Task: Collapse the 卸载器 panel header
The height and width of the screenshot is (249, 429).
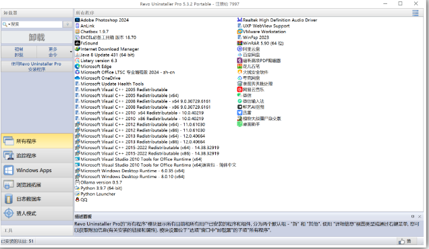Action: pos(36,13)
